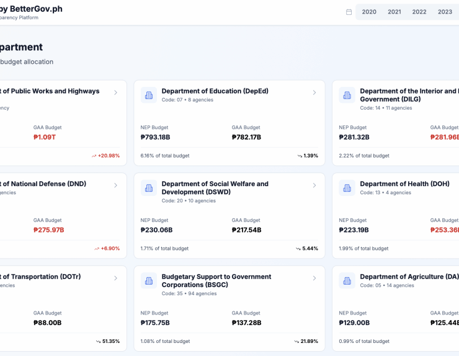This screenshot has width=459, height=356.
Task: Select the 2020 year tab
Action: pos(369,12)
